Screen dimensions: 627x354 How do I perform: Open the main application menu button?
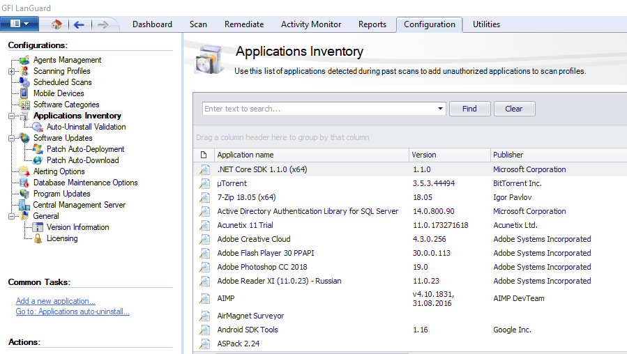(x=20, y=24)
